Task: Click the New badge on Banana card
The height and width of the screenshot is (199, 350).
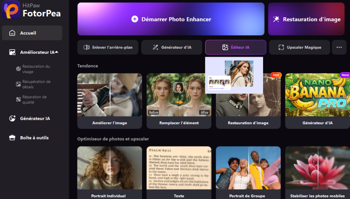Action: (345, 75)
